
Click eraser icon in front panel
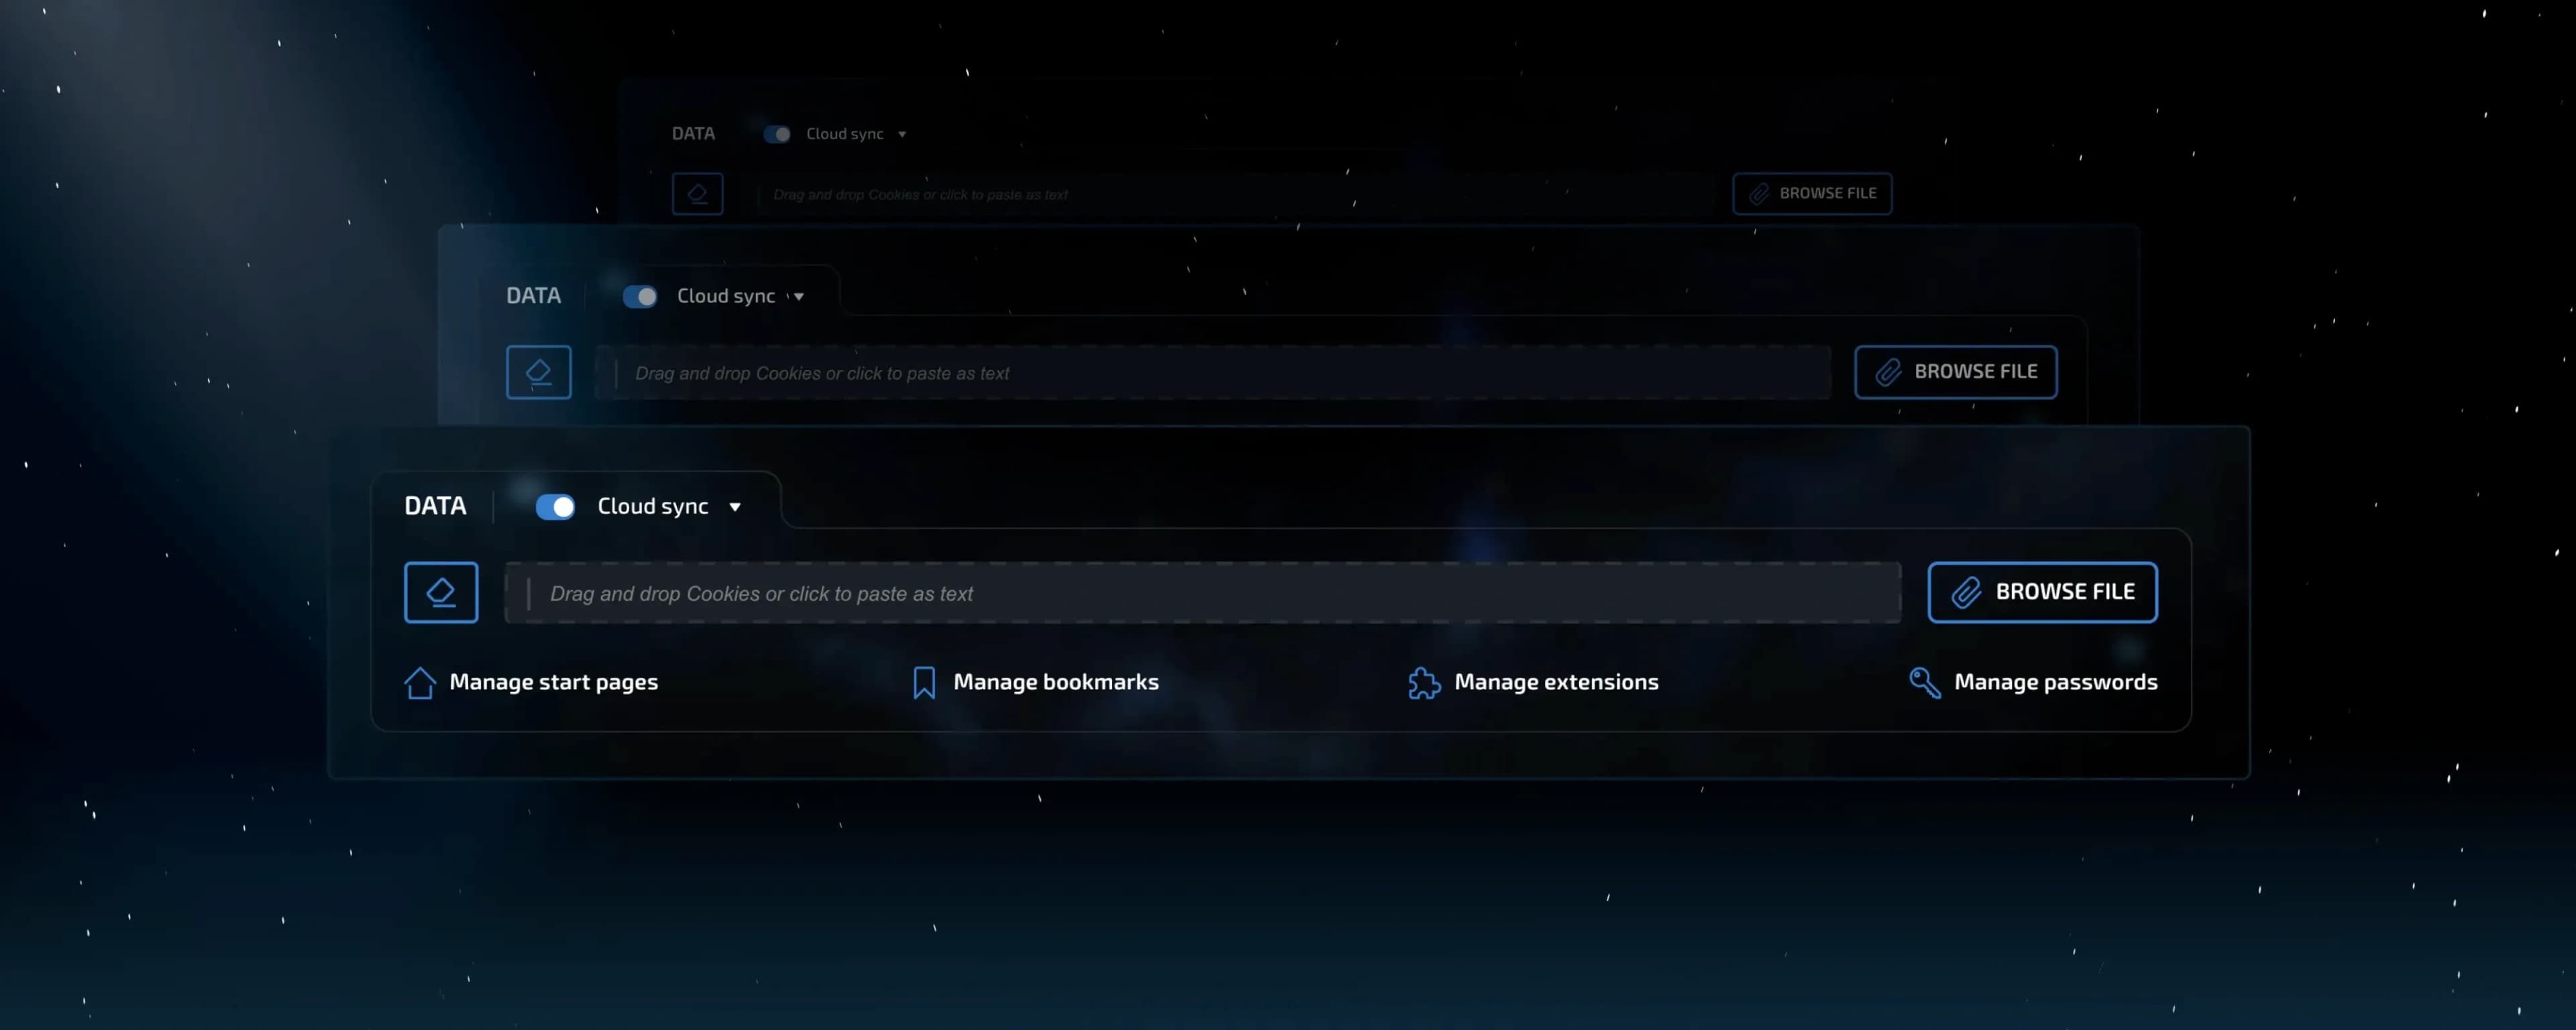[x=441, y=593]
